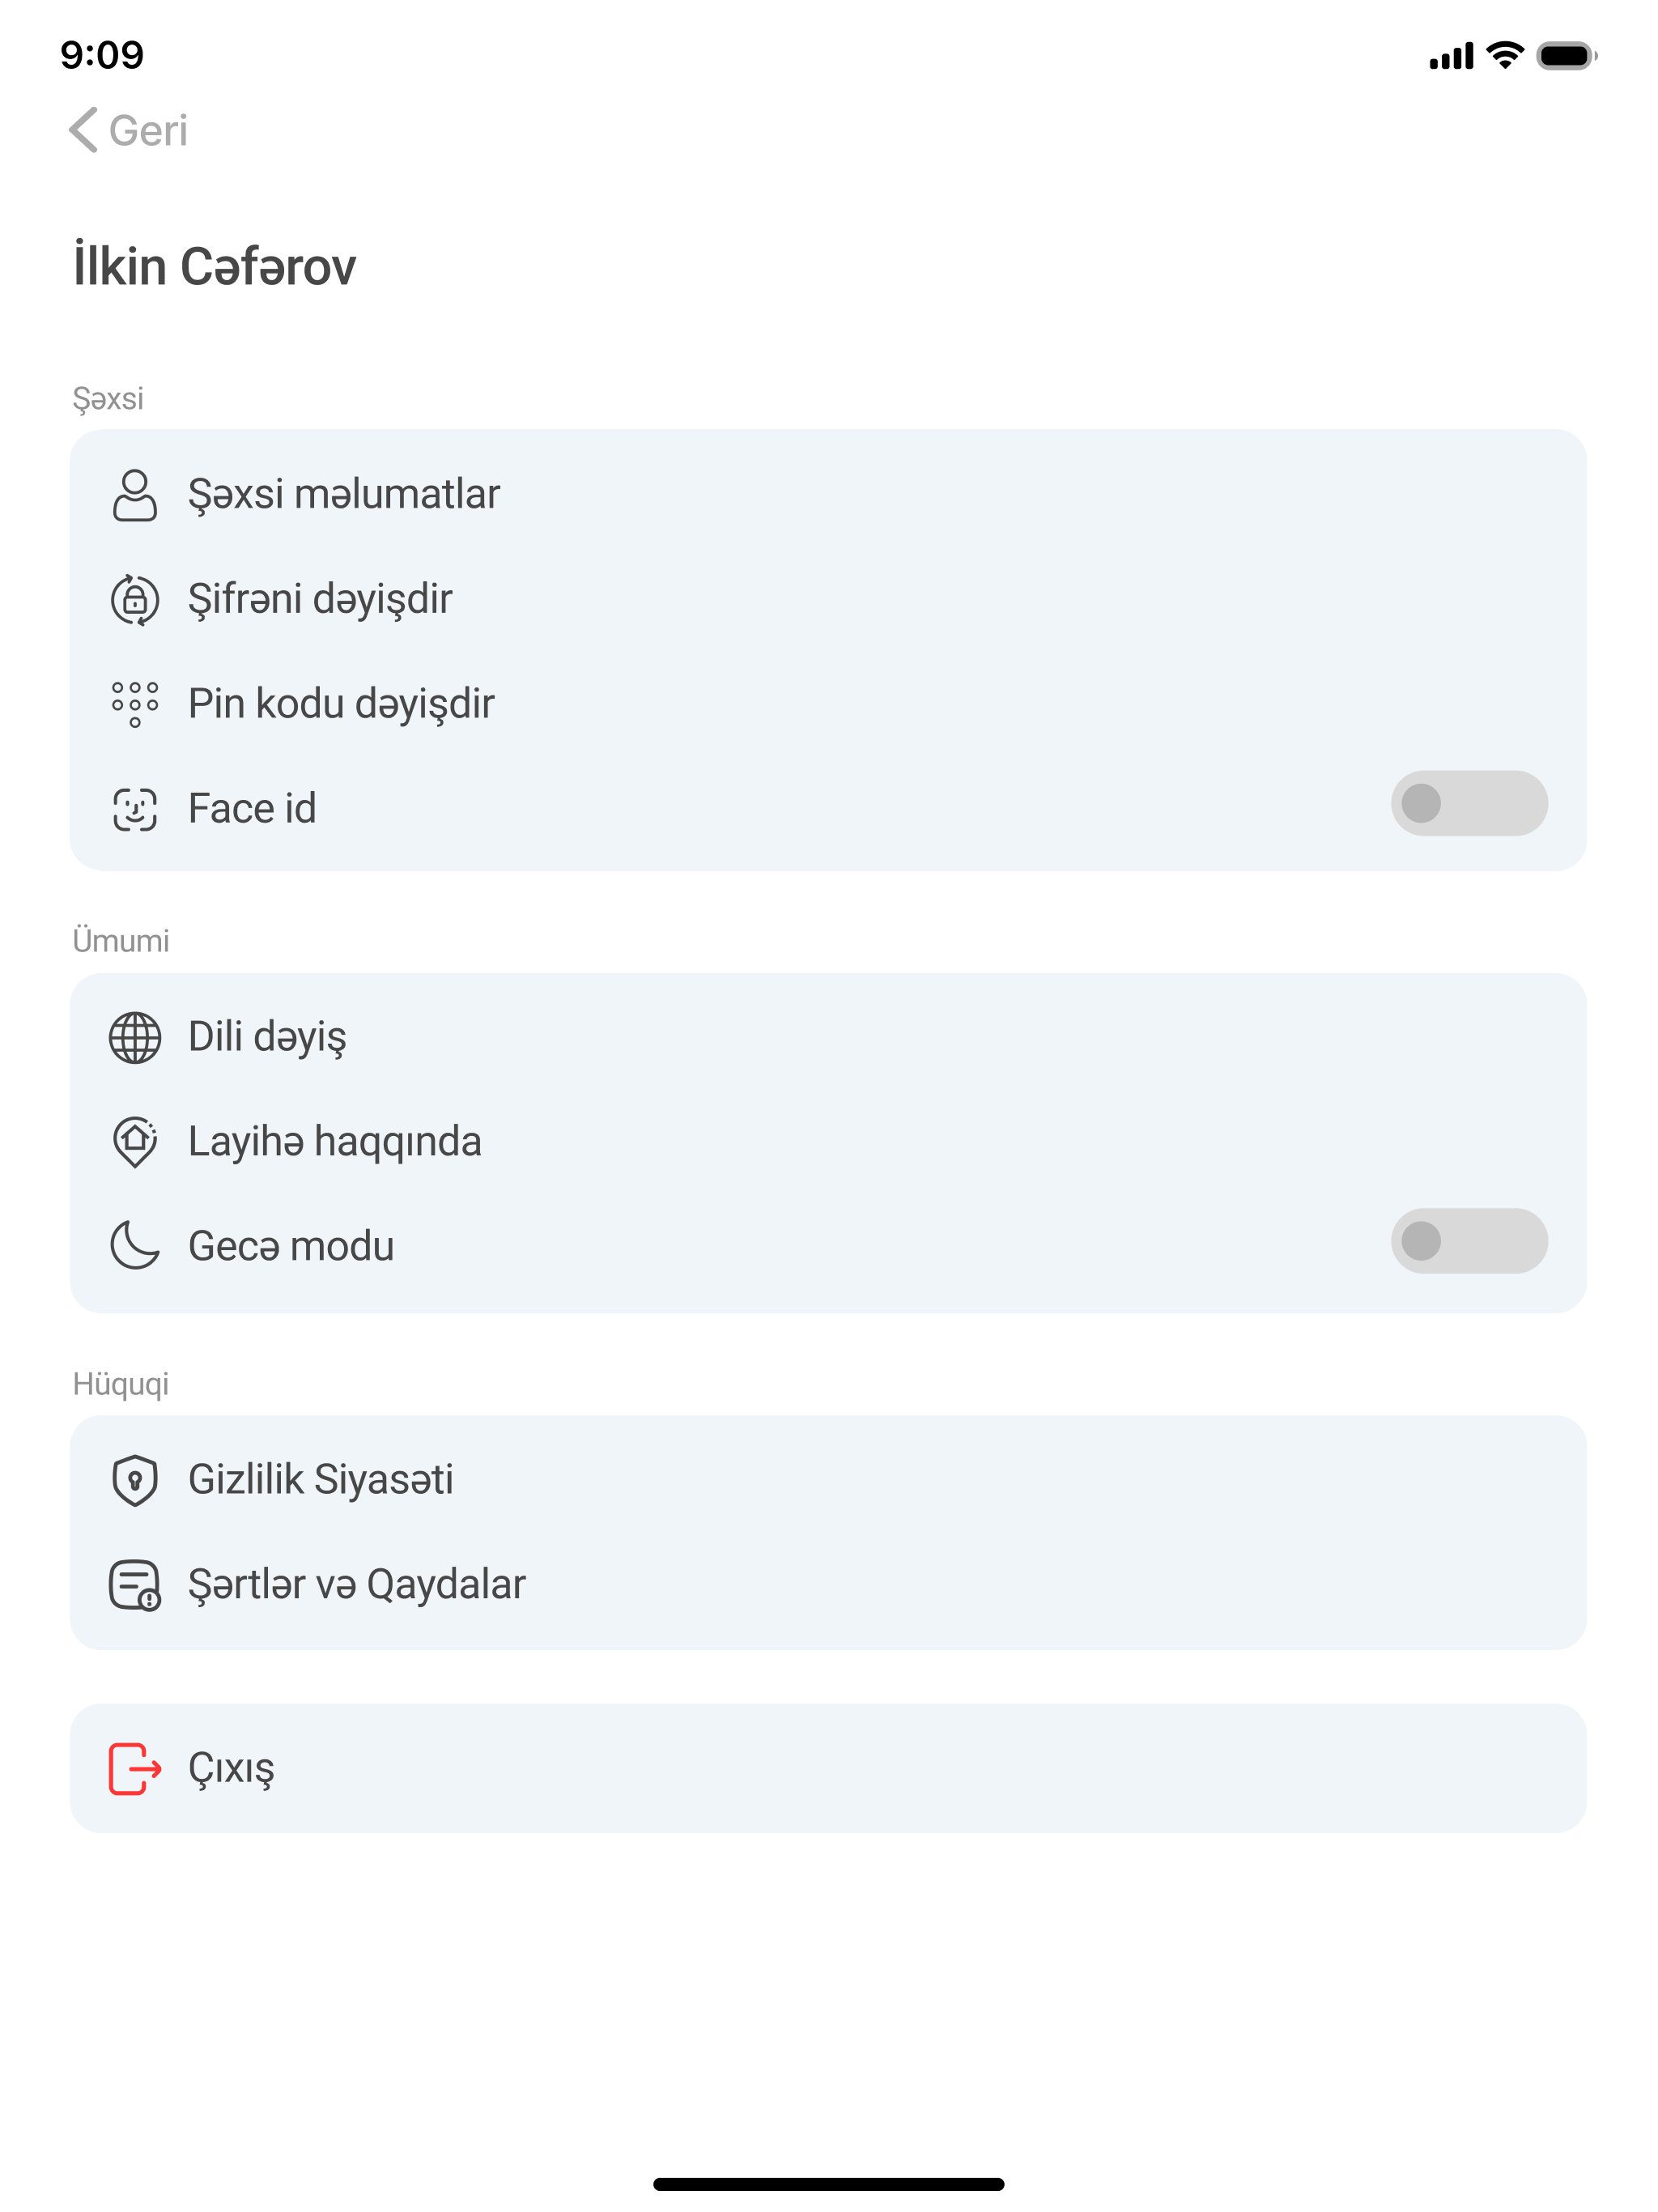
Task: Tap the location-house icon for Layihə haqqında
Action: click(x=135, y=1142)
